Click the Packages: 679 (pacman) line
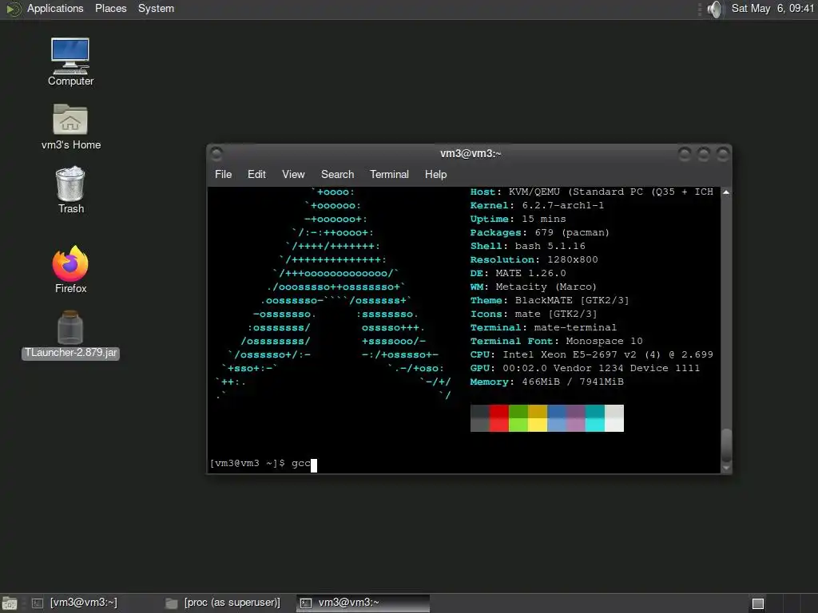 539,232
